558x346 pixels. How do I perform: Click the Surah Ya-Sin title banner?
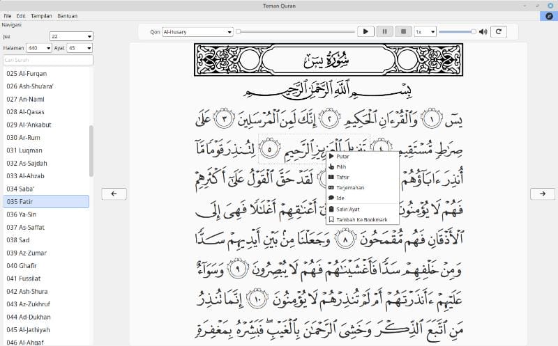329,60
